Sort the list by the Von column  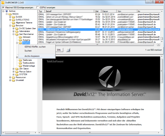tap(127, 11)
